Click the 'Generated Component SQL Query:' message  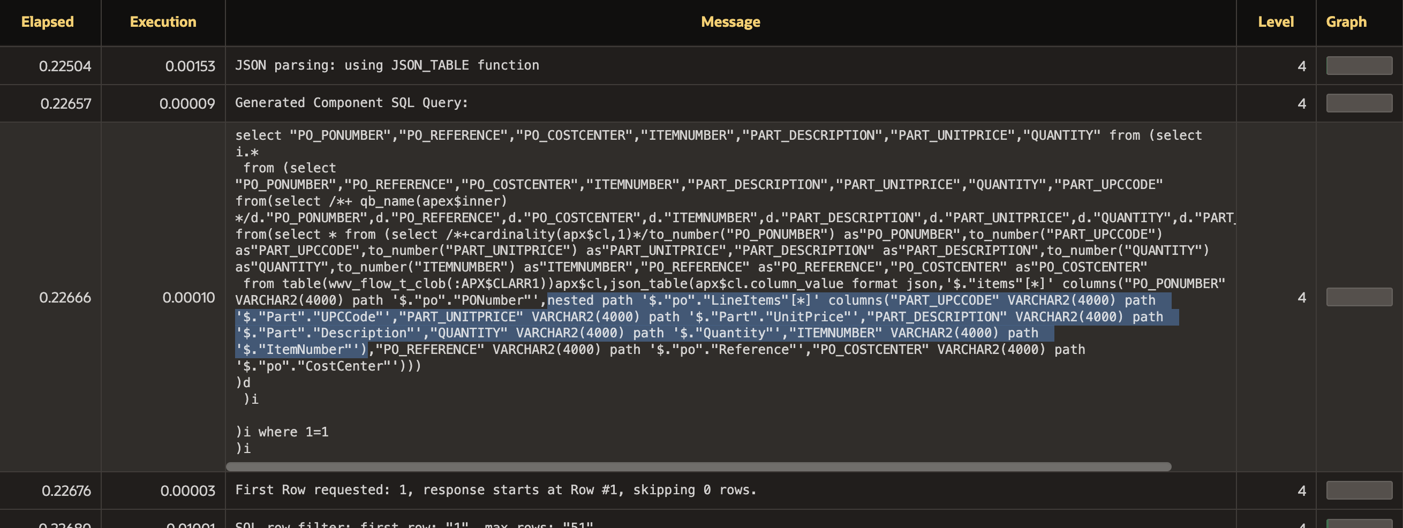[x=351, y=103]
